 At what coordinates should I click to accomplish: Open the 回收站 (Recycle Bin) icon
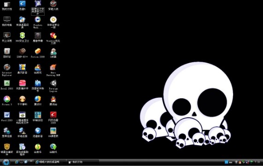click(7, 53)
